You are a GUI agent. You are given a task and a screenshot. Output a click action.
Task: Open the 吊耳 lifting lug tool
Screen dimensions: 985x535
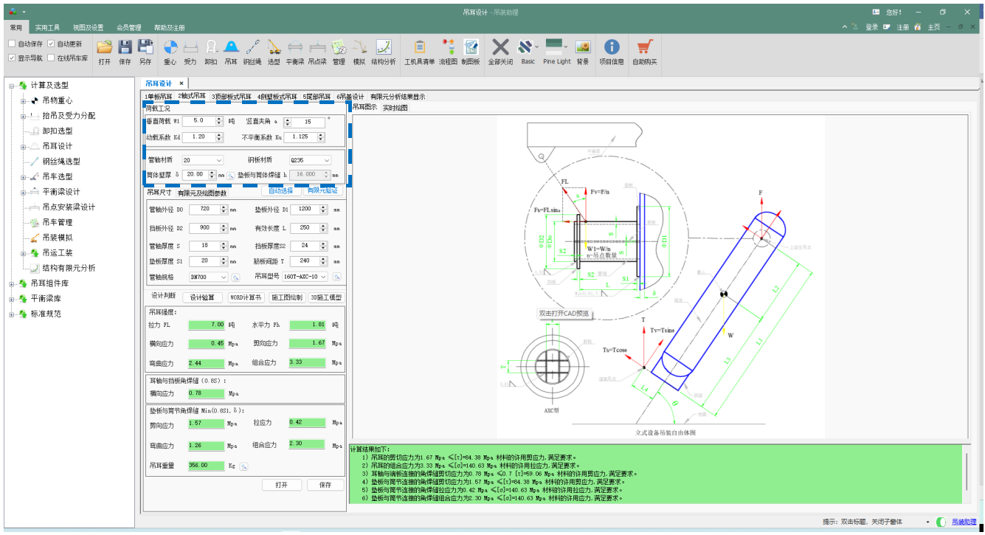pyautogui.click(x=231, y=46)
